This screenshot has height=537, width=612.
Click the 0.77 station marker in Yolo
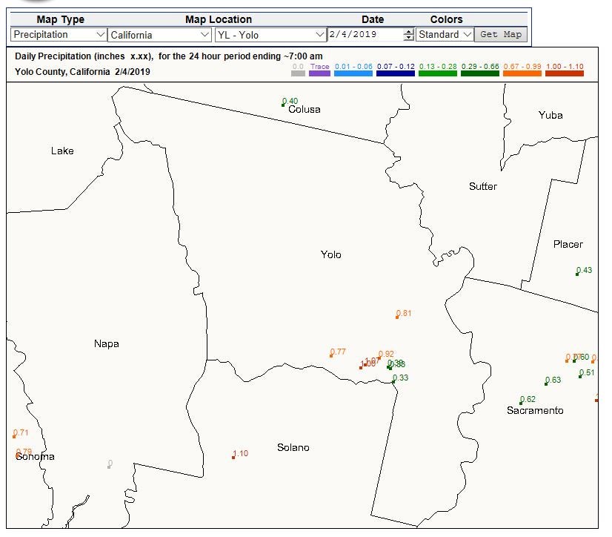pos(331,356)
